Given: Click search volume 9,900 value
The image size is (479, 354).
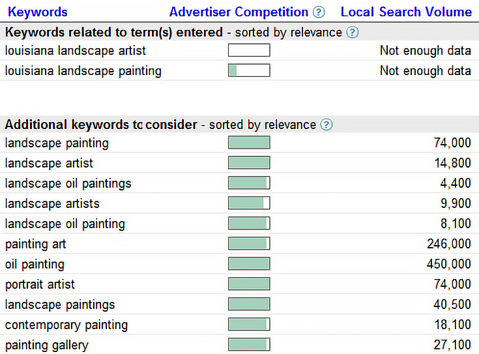Looking at the screenshot, I should click(x=456, y=203).
